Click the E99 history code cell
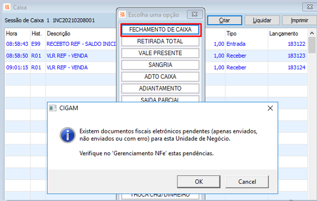This screenshot has width=317, height=201. (36, 44)
